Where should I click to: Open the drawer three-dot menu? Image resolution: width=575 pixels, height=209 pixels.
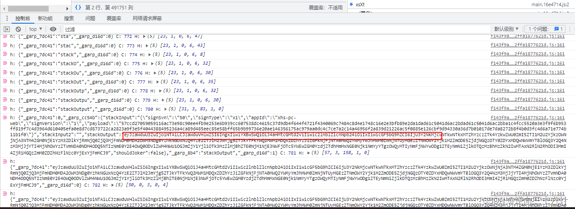pyautogui.click(x=7, y=18)
